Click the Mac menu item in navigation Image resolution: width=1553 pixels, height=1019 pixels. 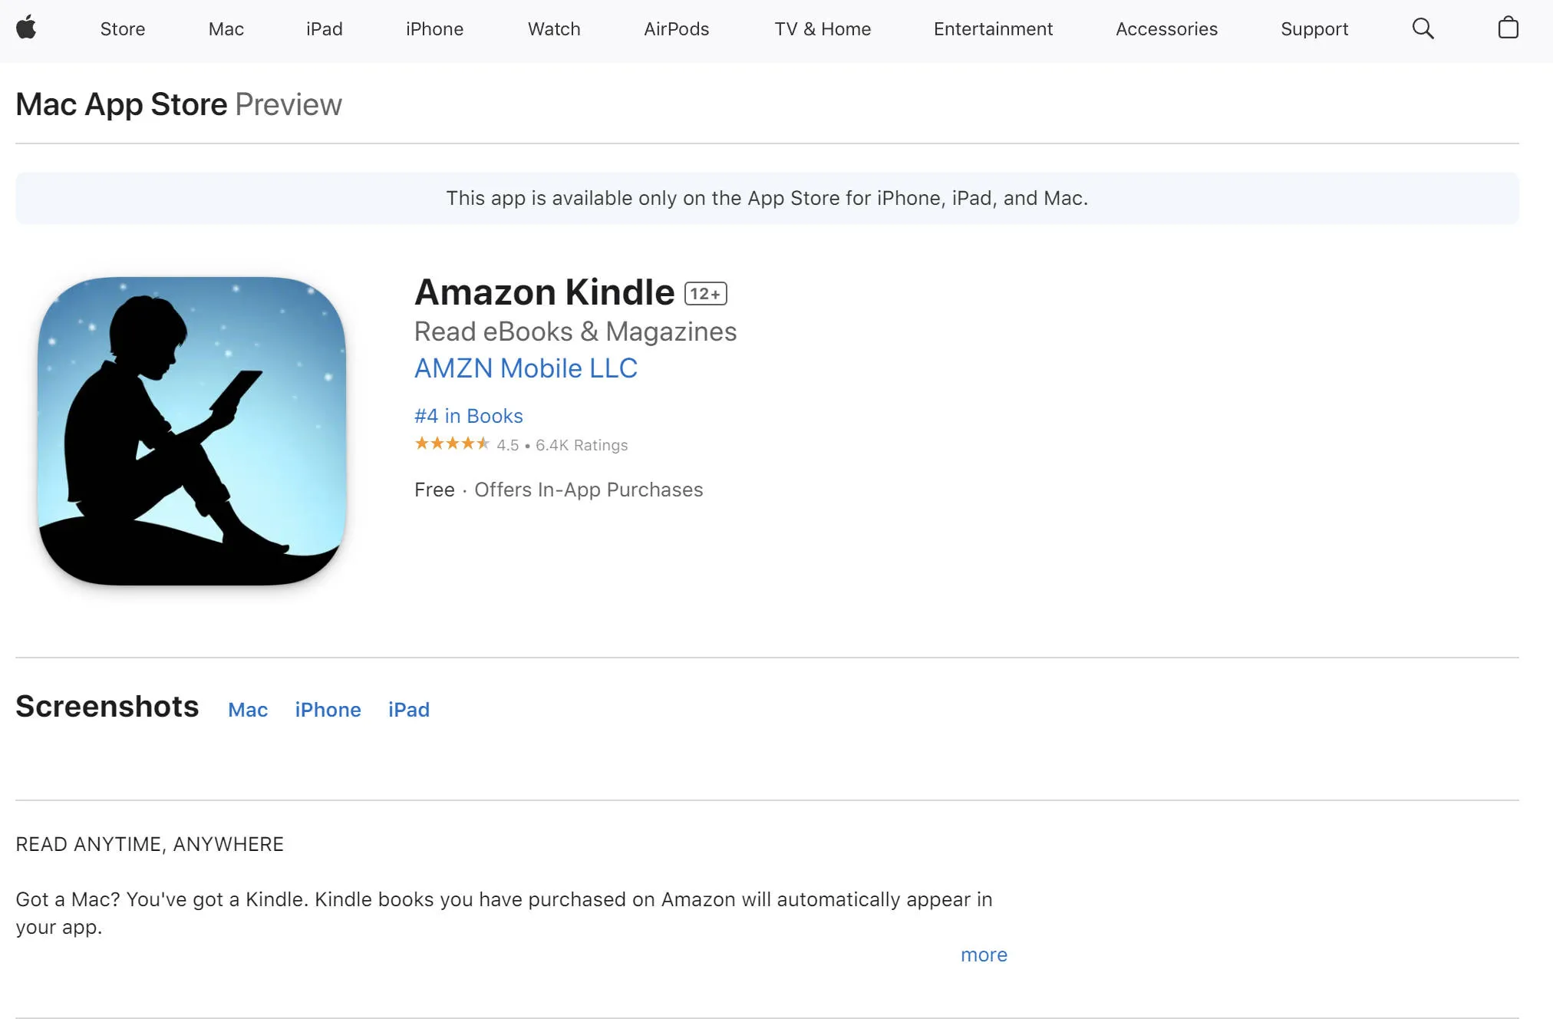(x=224, y=28)
